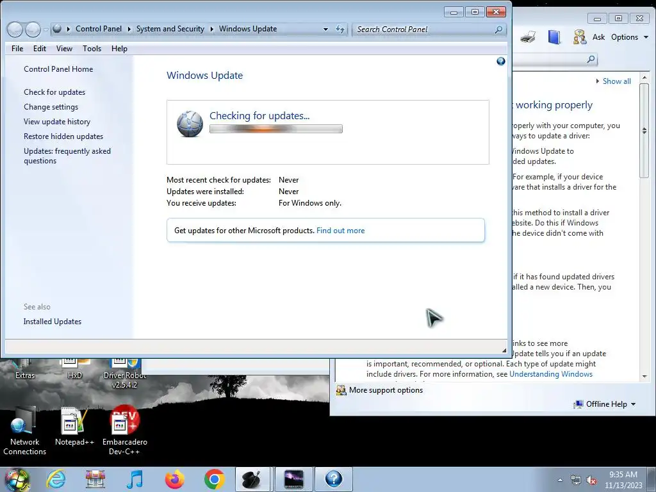Viewport: 656px width, 492px height.
Task: Open Embarcadero Dev-C++ desktop icon
Action: 125,430
